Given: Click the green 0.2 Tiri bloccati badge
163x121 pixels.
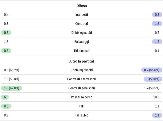Looking at the screenshot, I should pyautogui.click(x=6, y=51).
